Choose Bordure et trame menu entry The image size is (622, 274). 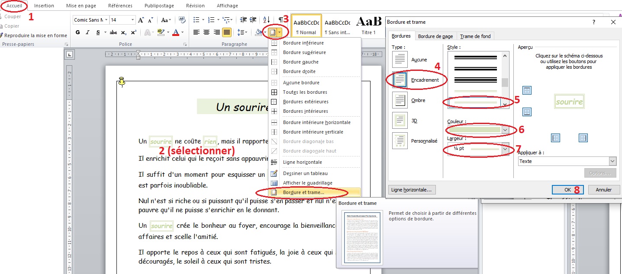pyautogui.click(x=303, y=192)
